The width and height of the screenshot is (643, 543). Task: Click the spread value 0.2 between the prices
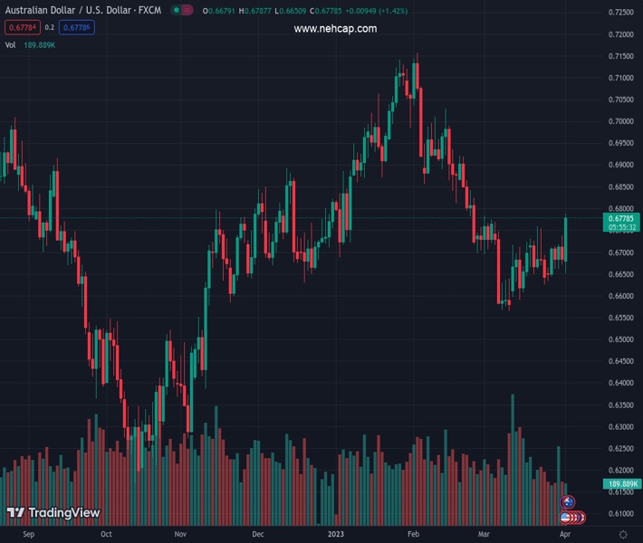50,27
